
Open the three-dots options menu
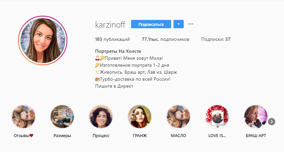click(191, 24)
